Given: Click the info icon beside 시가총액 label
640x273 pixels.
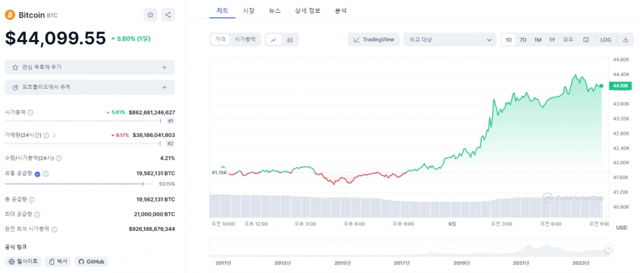Looking at the screenshot, I should pos(31,113).
